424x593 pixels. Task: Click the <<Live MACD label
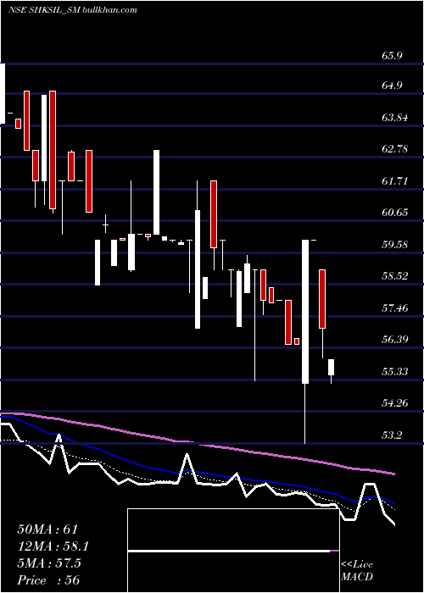point(357,571)
